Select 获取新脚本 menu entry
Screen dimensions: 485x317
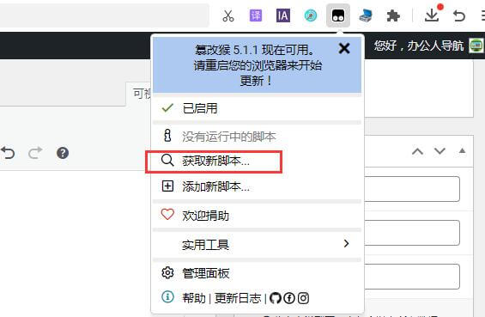[x=257, y=161]
